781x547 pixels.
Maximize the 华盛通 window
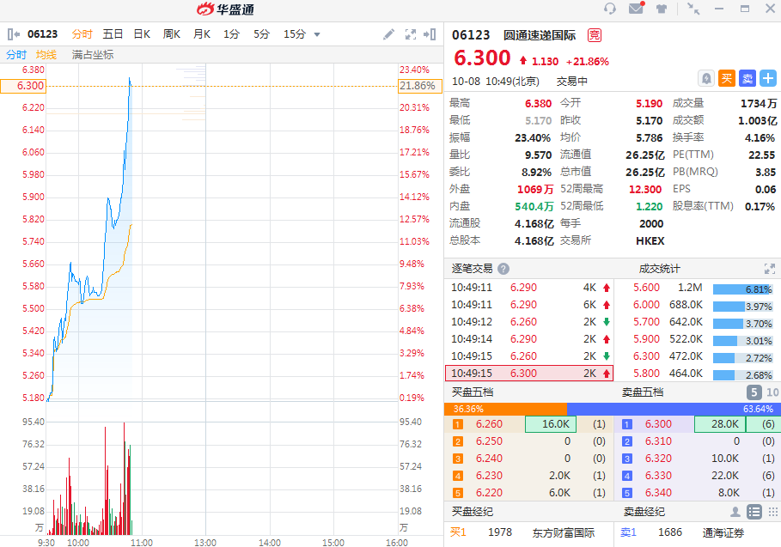click(x=745, y=9)
